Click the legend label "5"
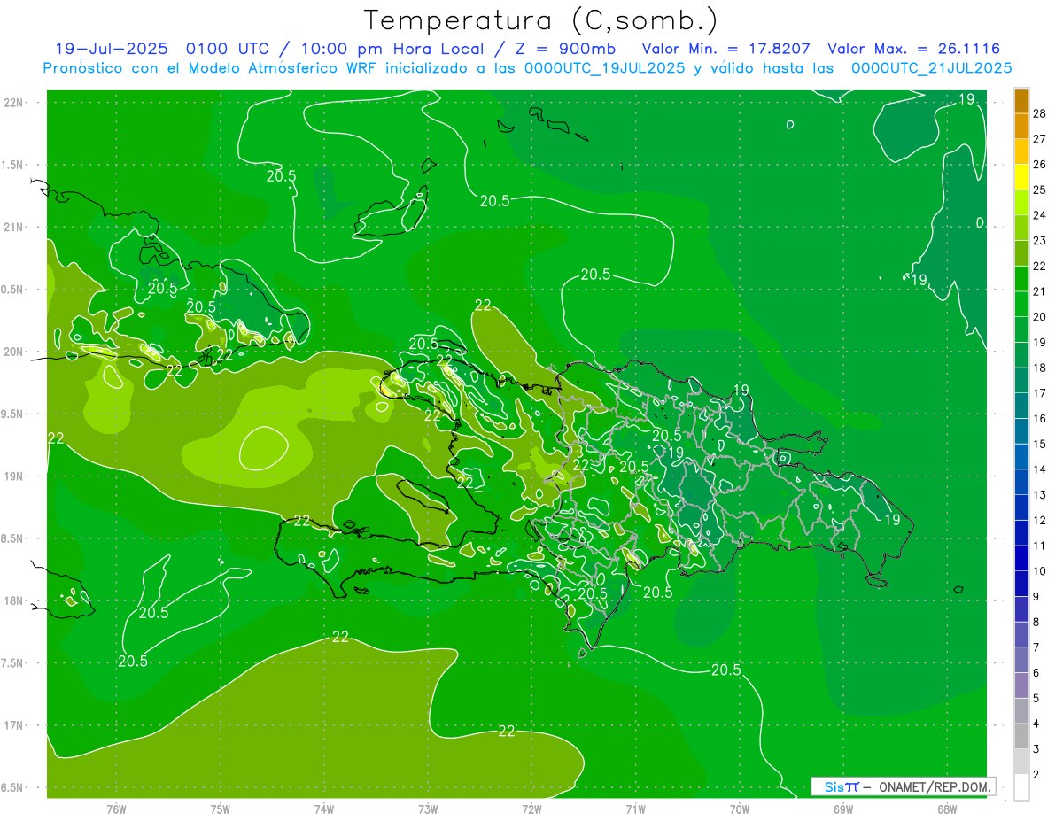This screenshot has height=821, width=1063. click(1036, 699)
